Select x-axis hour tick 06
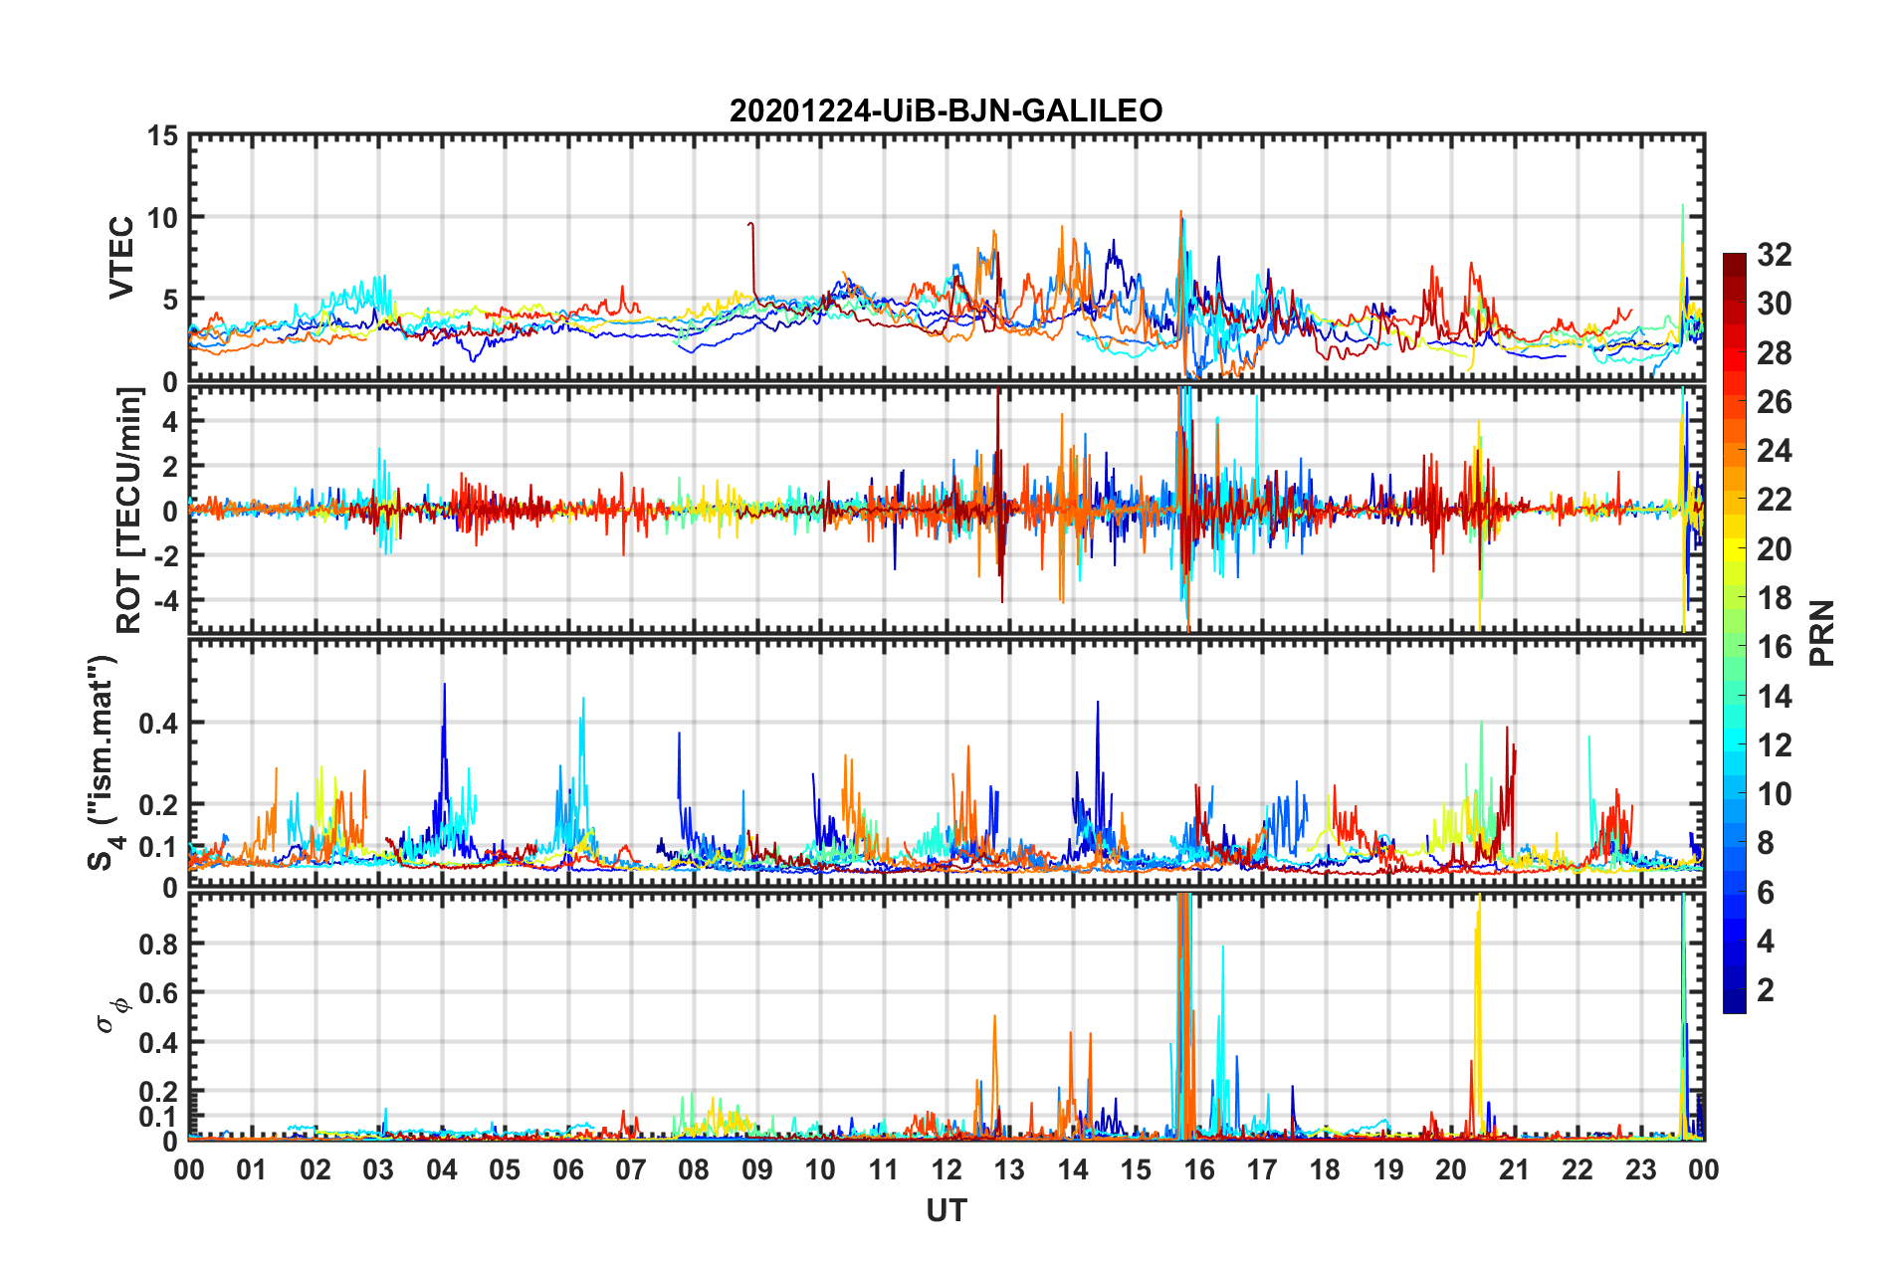The image size is (1893, 1266). (568, 1168)
